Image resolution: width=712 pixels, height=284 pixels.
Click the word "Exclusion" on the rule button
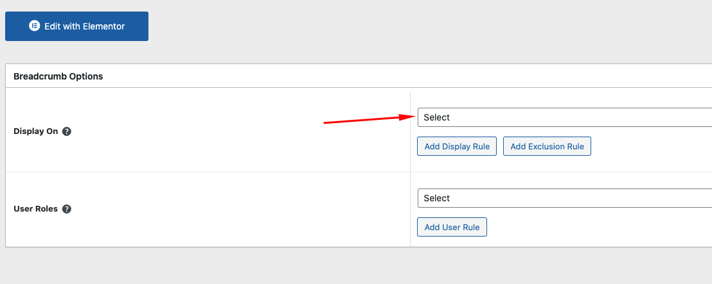click(x=547, y=146)
